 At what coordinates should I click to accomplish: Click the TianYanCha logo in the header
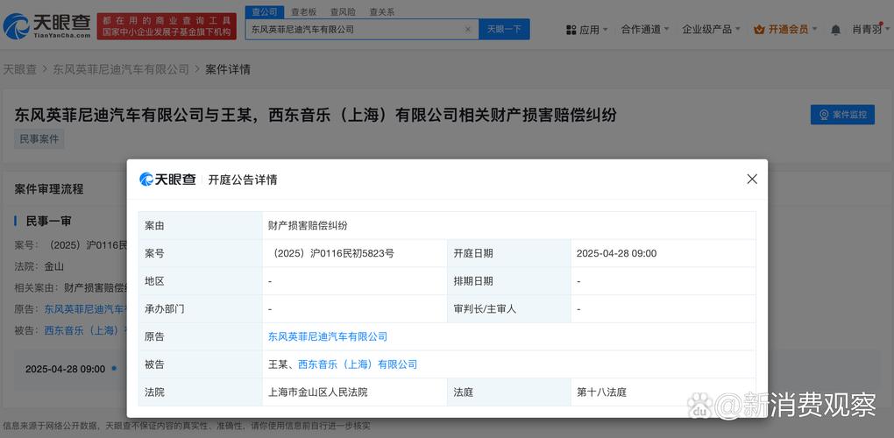tap(46, 25)
